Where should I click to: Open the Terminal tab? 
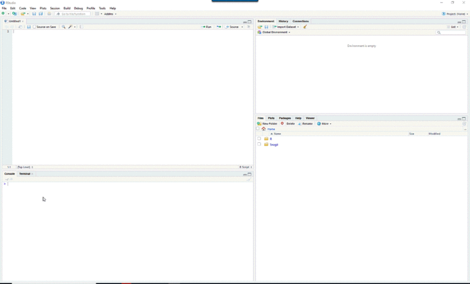(24, 173)
